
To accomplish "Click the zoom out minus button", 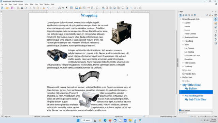I will 199,116.
